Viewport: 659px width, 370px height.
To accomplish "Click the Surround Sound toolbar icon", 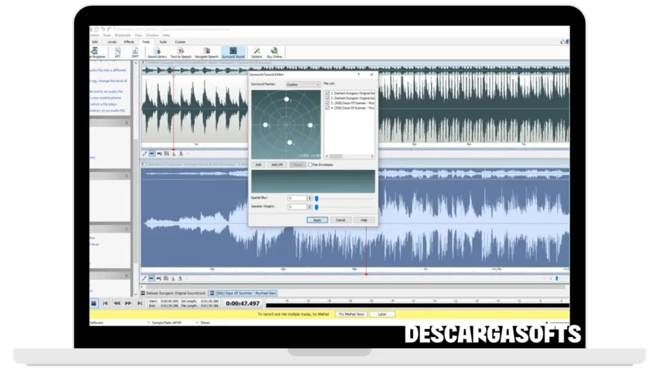I will (233, 52).
